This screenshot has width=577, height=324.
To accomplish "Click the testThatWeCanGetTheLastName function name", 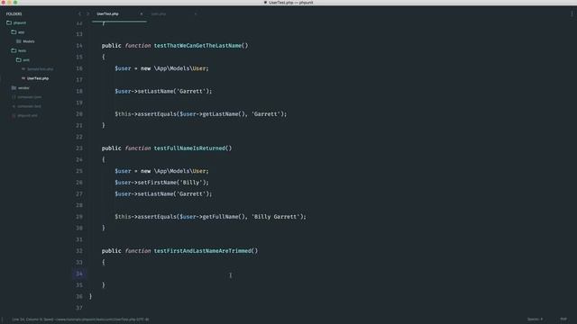I will 197,46.
